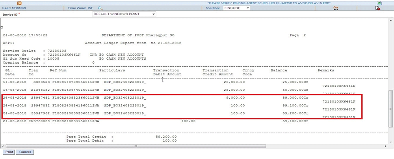Click the key icon in header
Viewport: 394px width, 159px height.
click(x=336, y=8)
